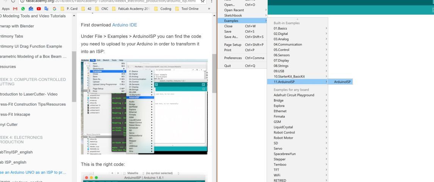Open the 'Vinyl Cutter' sidebar link
This screenshot has height=182, width=434.
[x=9, y=125]
